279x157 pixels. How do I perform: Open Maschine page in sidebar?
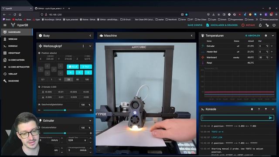[x=17, y=81]
